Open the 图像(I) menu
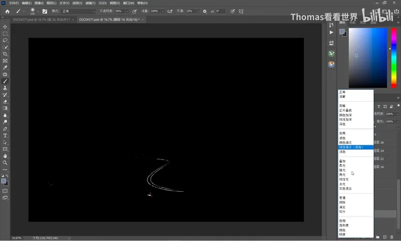 click(x=39, y=3)
